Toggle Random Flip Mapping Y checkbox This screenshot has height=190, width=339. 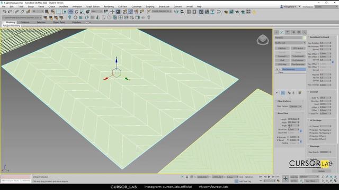(x=310, y=133)
